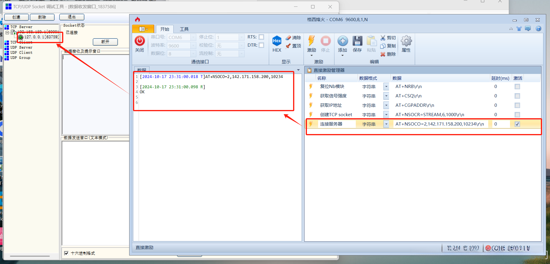Click 复制 copy in the edit group

(388, 46)
